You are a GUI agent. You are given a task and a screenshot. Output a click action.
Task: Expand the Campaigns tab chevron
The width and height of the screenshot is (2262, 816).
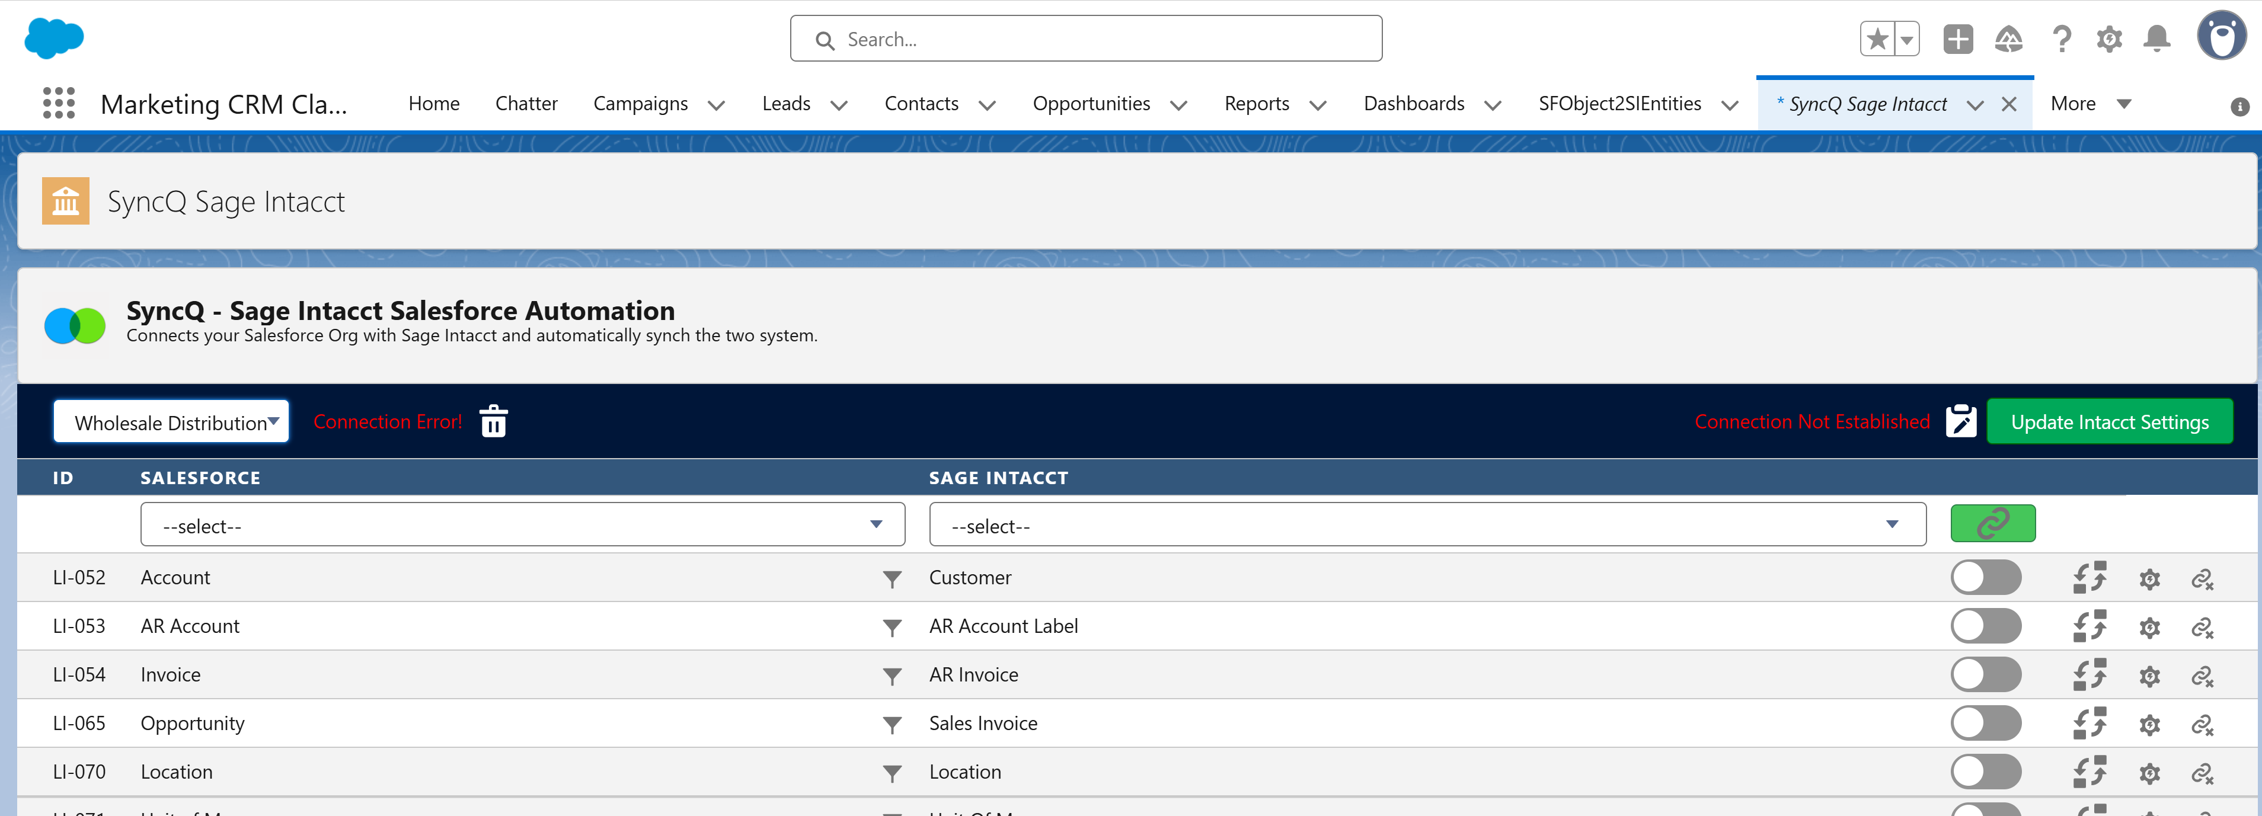[x=717, y=105]
